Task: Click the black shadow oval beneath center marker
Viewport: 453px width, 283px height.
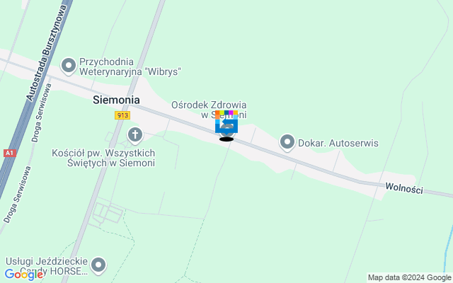Action: 226,139
